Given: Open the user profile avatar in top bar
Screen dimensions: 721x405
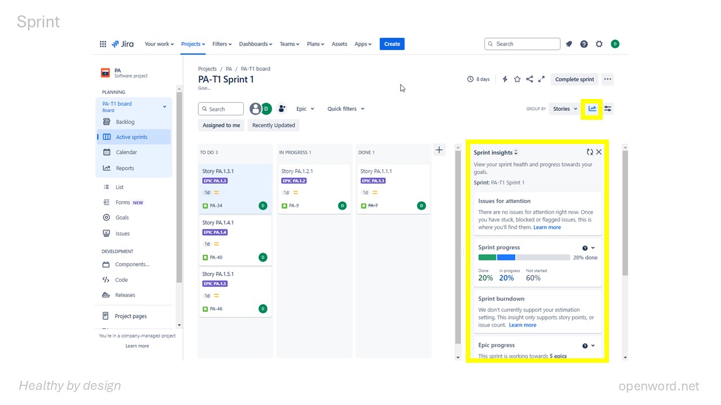Looking at the screenshot, I should (615, 44).
